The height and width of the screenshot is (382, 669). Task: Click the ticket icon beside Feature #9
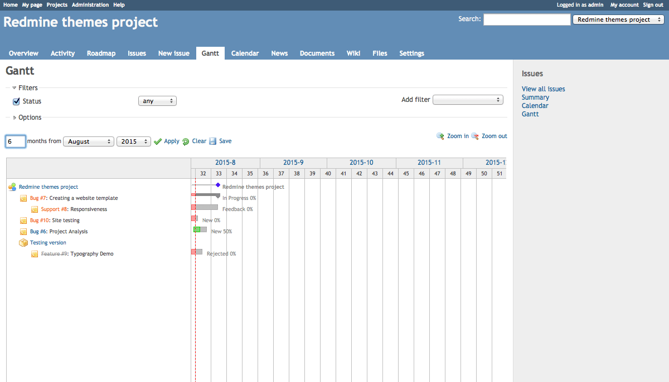[x=35, y=254]
